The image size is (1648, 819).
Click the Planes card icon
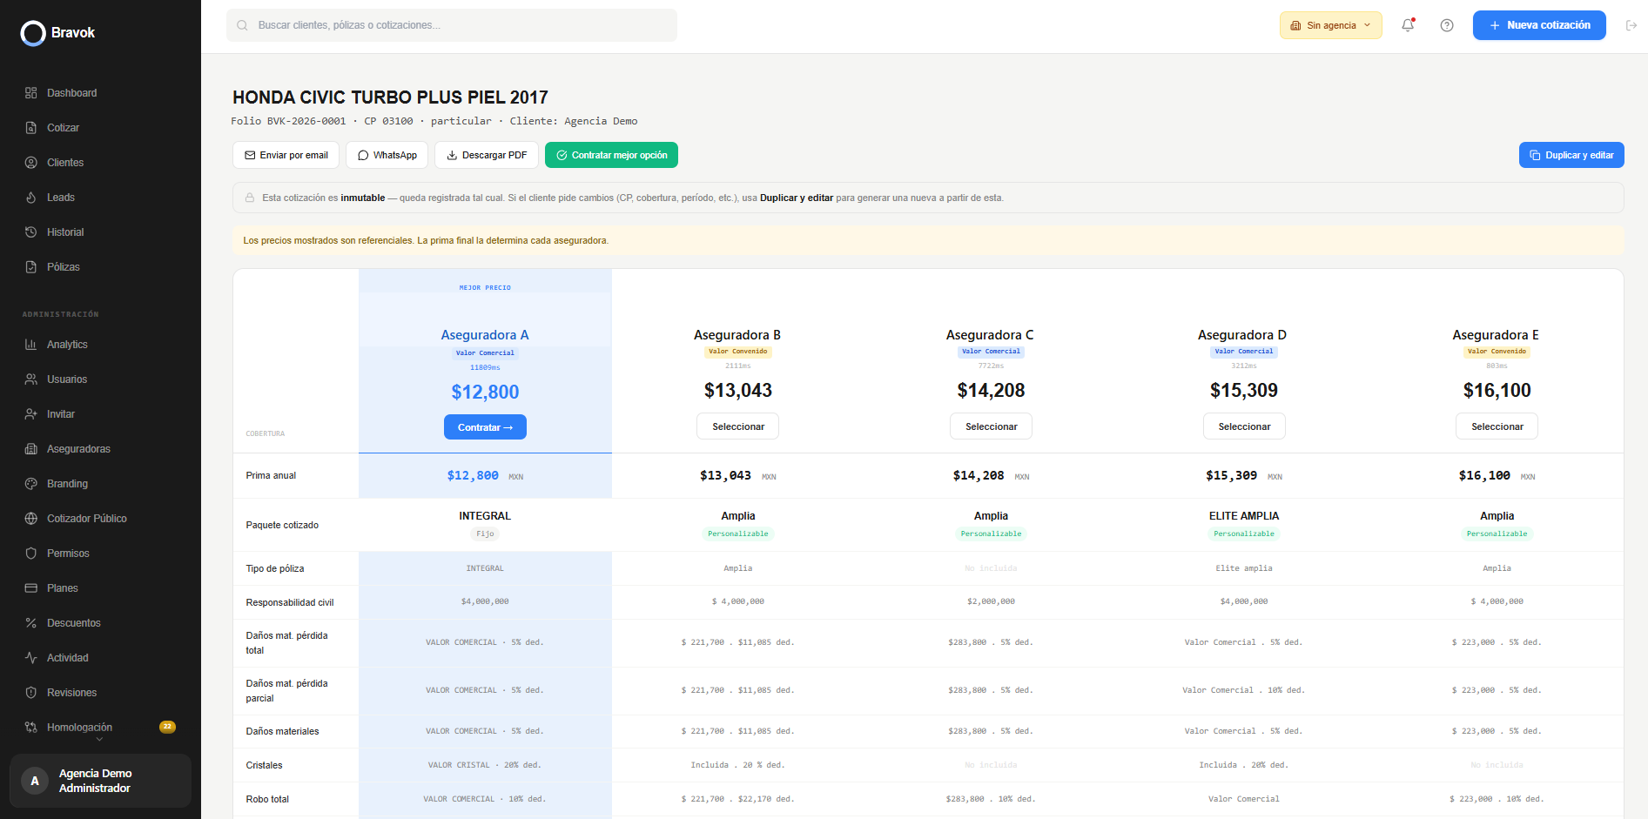[31, 588]
